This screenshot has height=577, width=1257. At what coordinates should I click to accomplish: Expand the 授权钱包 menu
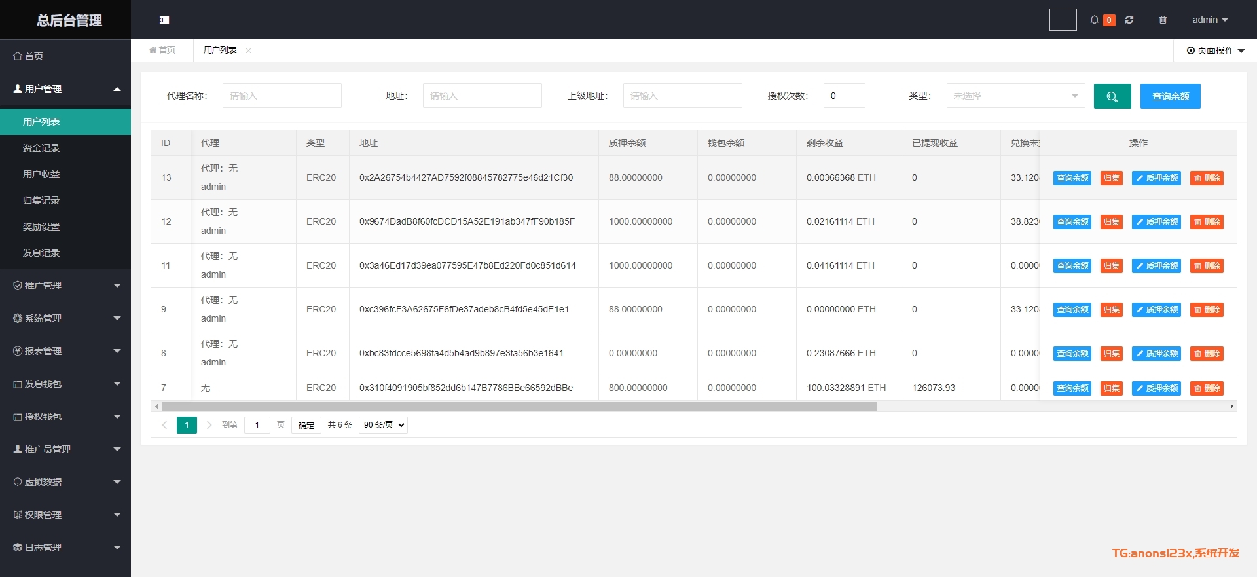(x=65, y=417)
